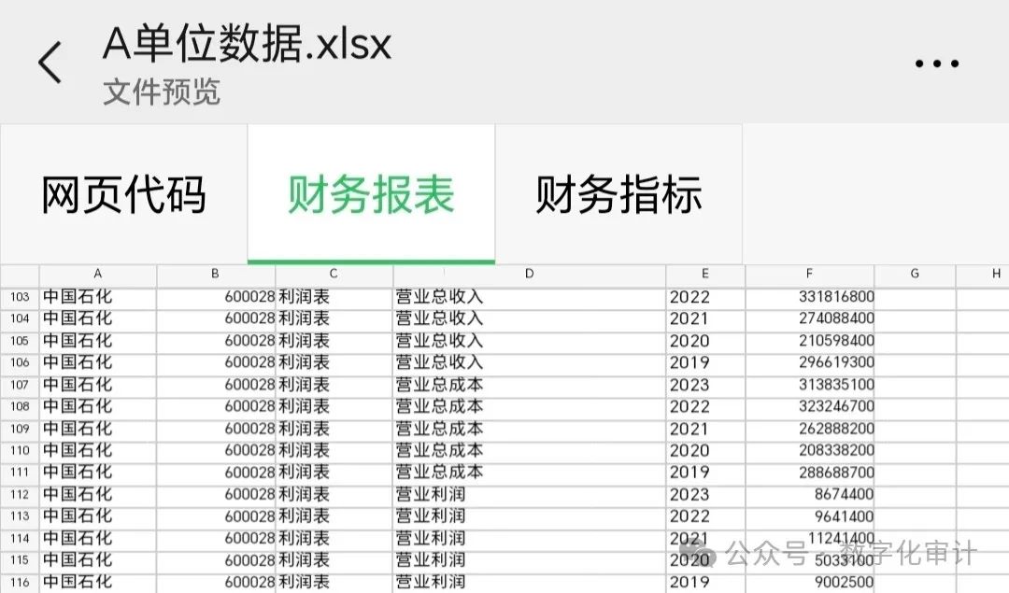1009x593 pixels.
Task: Select column E header
Action: [x=705, y=274]
